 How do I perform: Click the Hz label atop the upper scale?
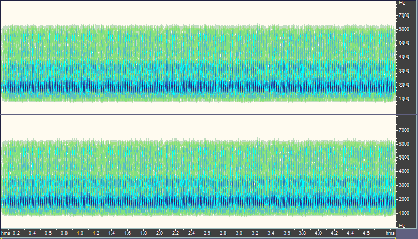coord(402,3)
